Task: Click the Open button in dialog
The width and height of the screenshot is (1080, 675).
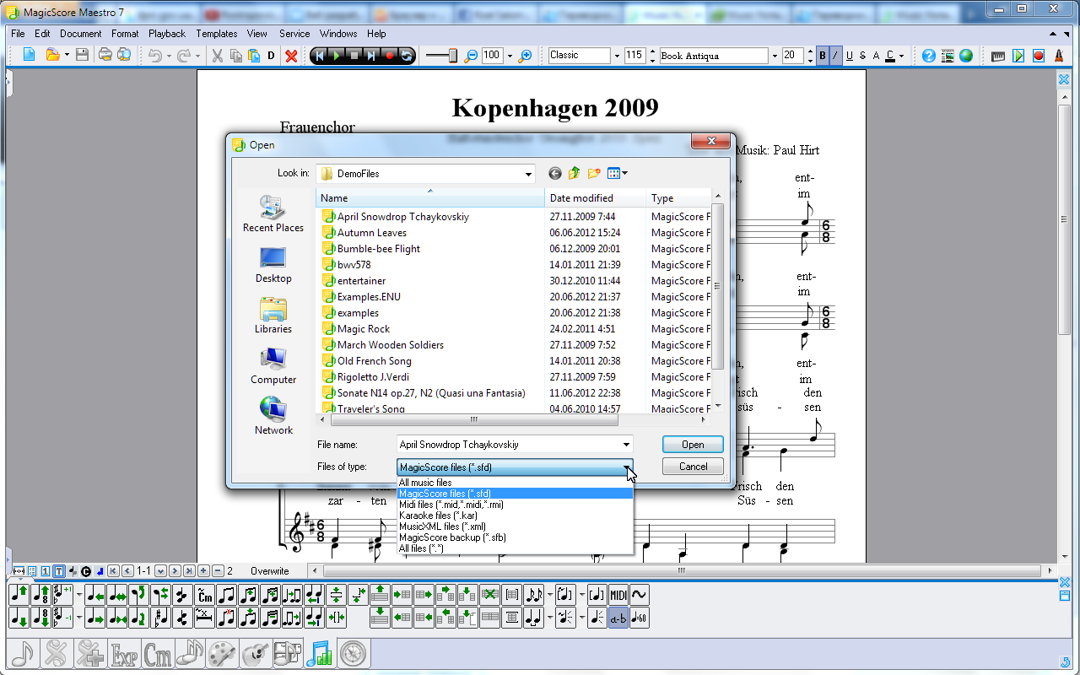Action: click(693, 445)
